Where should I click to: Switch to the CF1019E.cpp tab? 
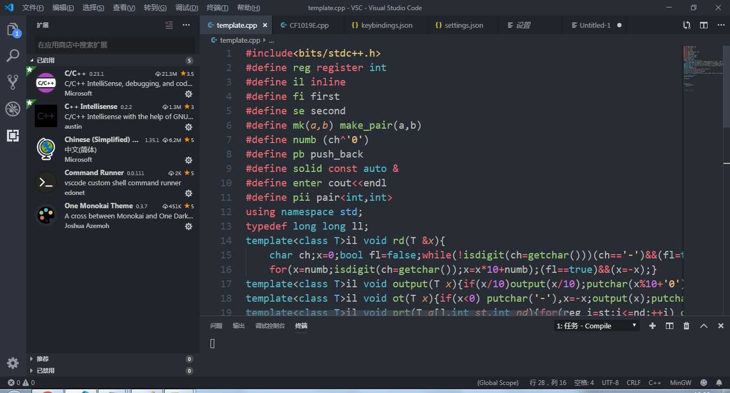pyautogui.click(x=308, y=25)
